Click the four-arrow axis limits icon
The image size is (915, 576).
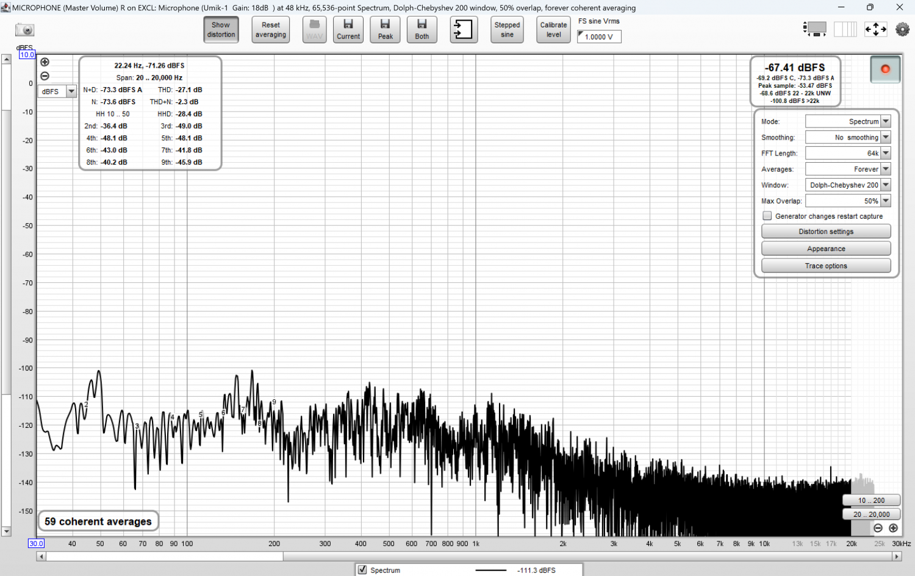[x=876, y=29]
